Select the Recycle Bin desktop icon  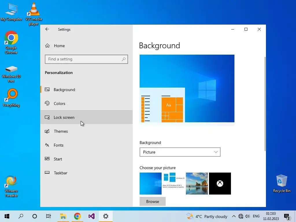[x=282, y=184]
